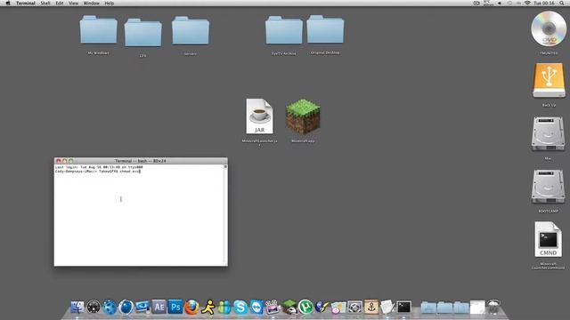Select the MinecraftLauncher JAR file on desktop

(x=259, y=116)
